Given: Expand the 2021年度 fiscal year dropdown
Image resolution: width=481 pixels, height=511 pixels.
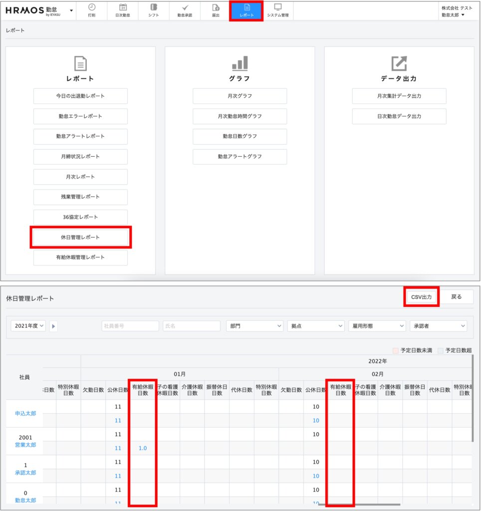Looking at the screenshot, I should [28, 326].
